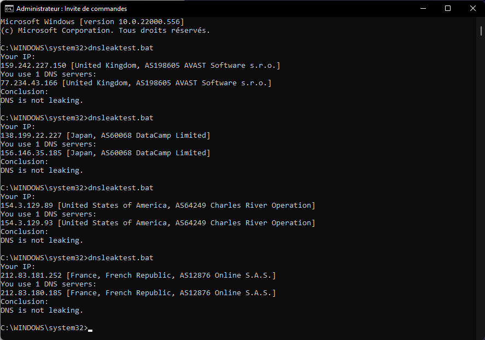Close the Administrateur command prompt window
485x340 pixels.
coord(472,9)
